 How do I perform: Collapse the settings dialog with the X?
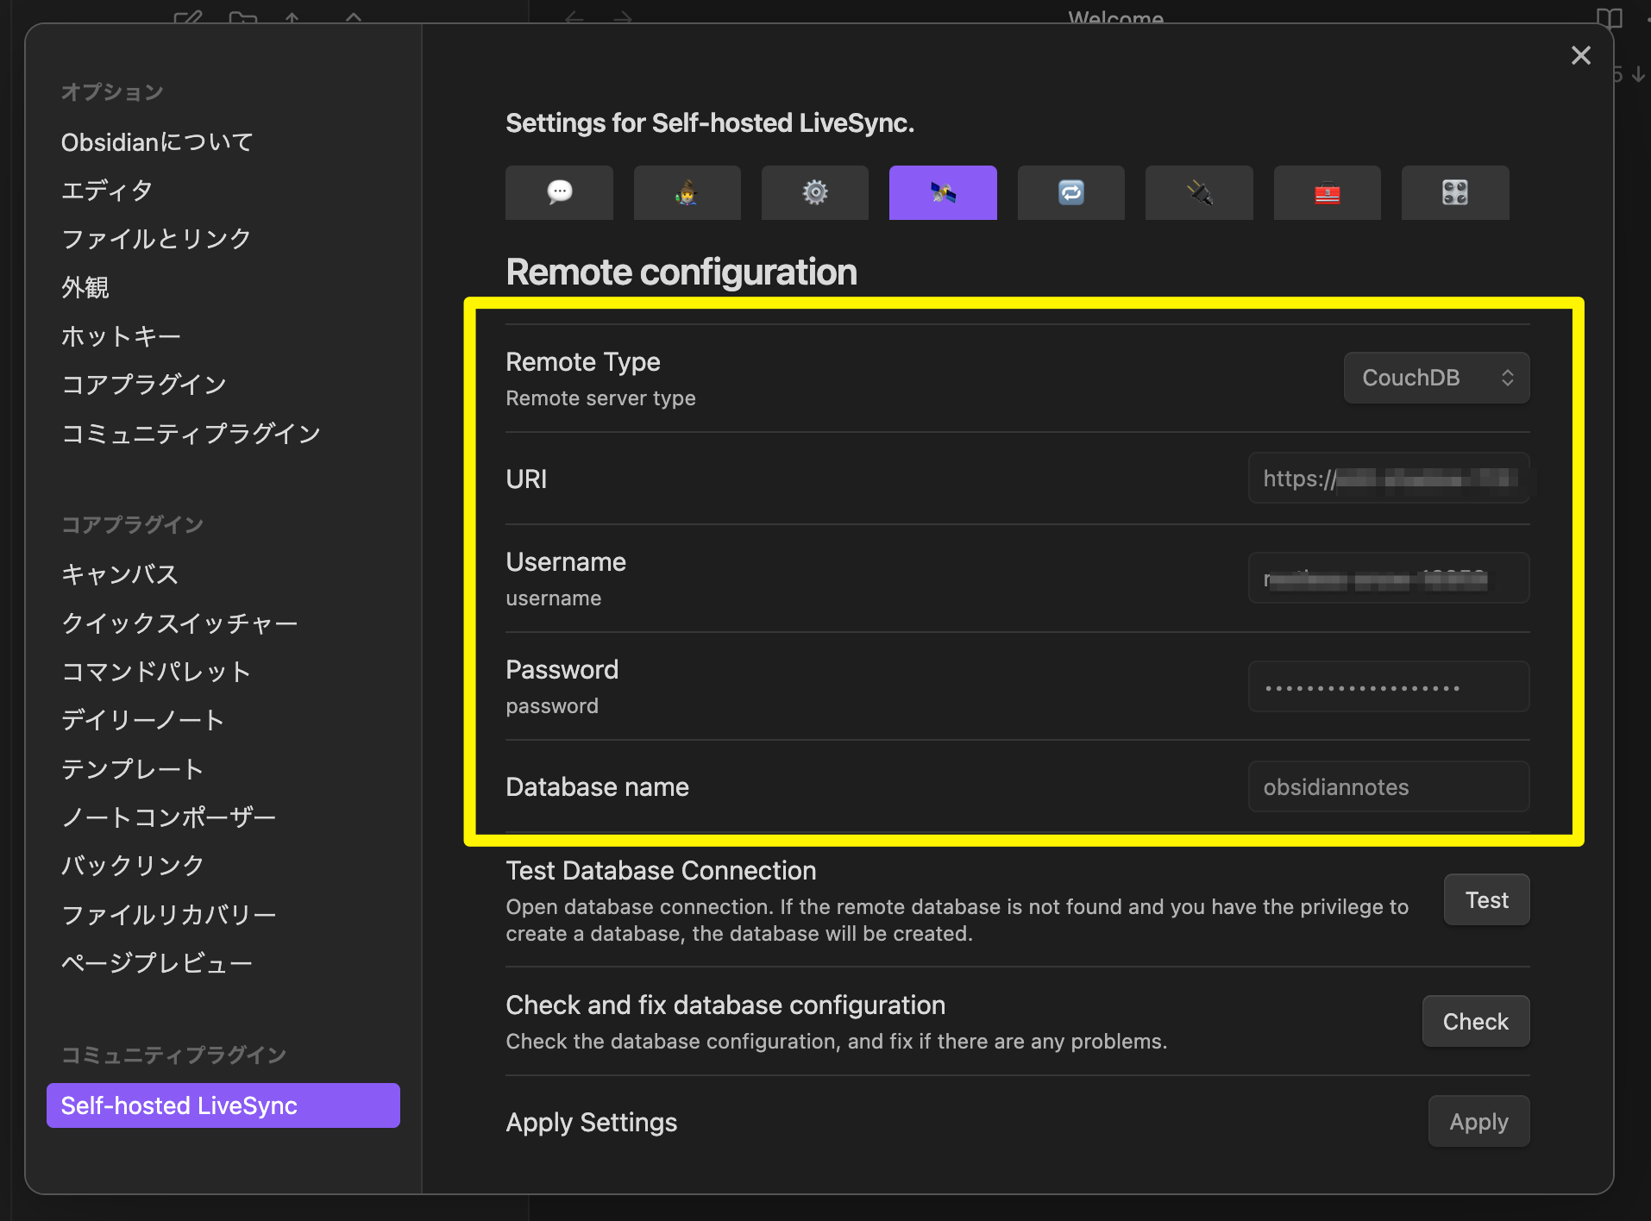1581,55
